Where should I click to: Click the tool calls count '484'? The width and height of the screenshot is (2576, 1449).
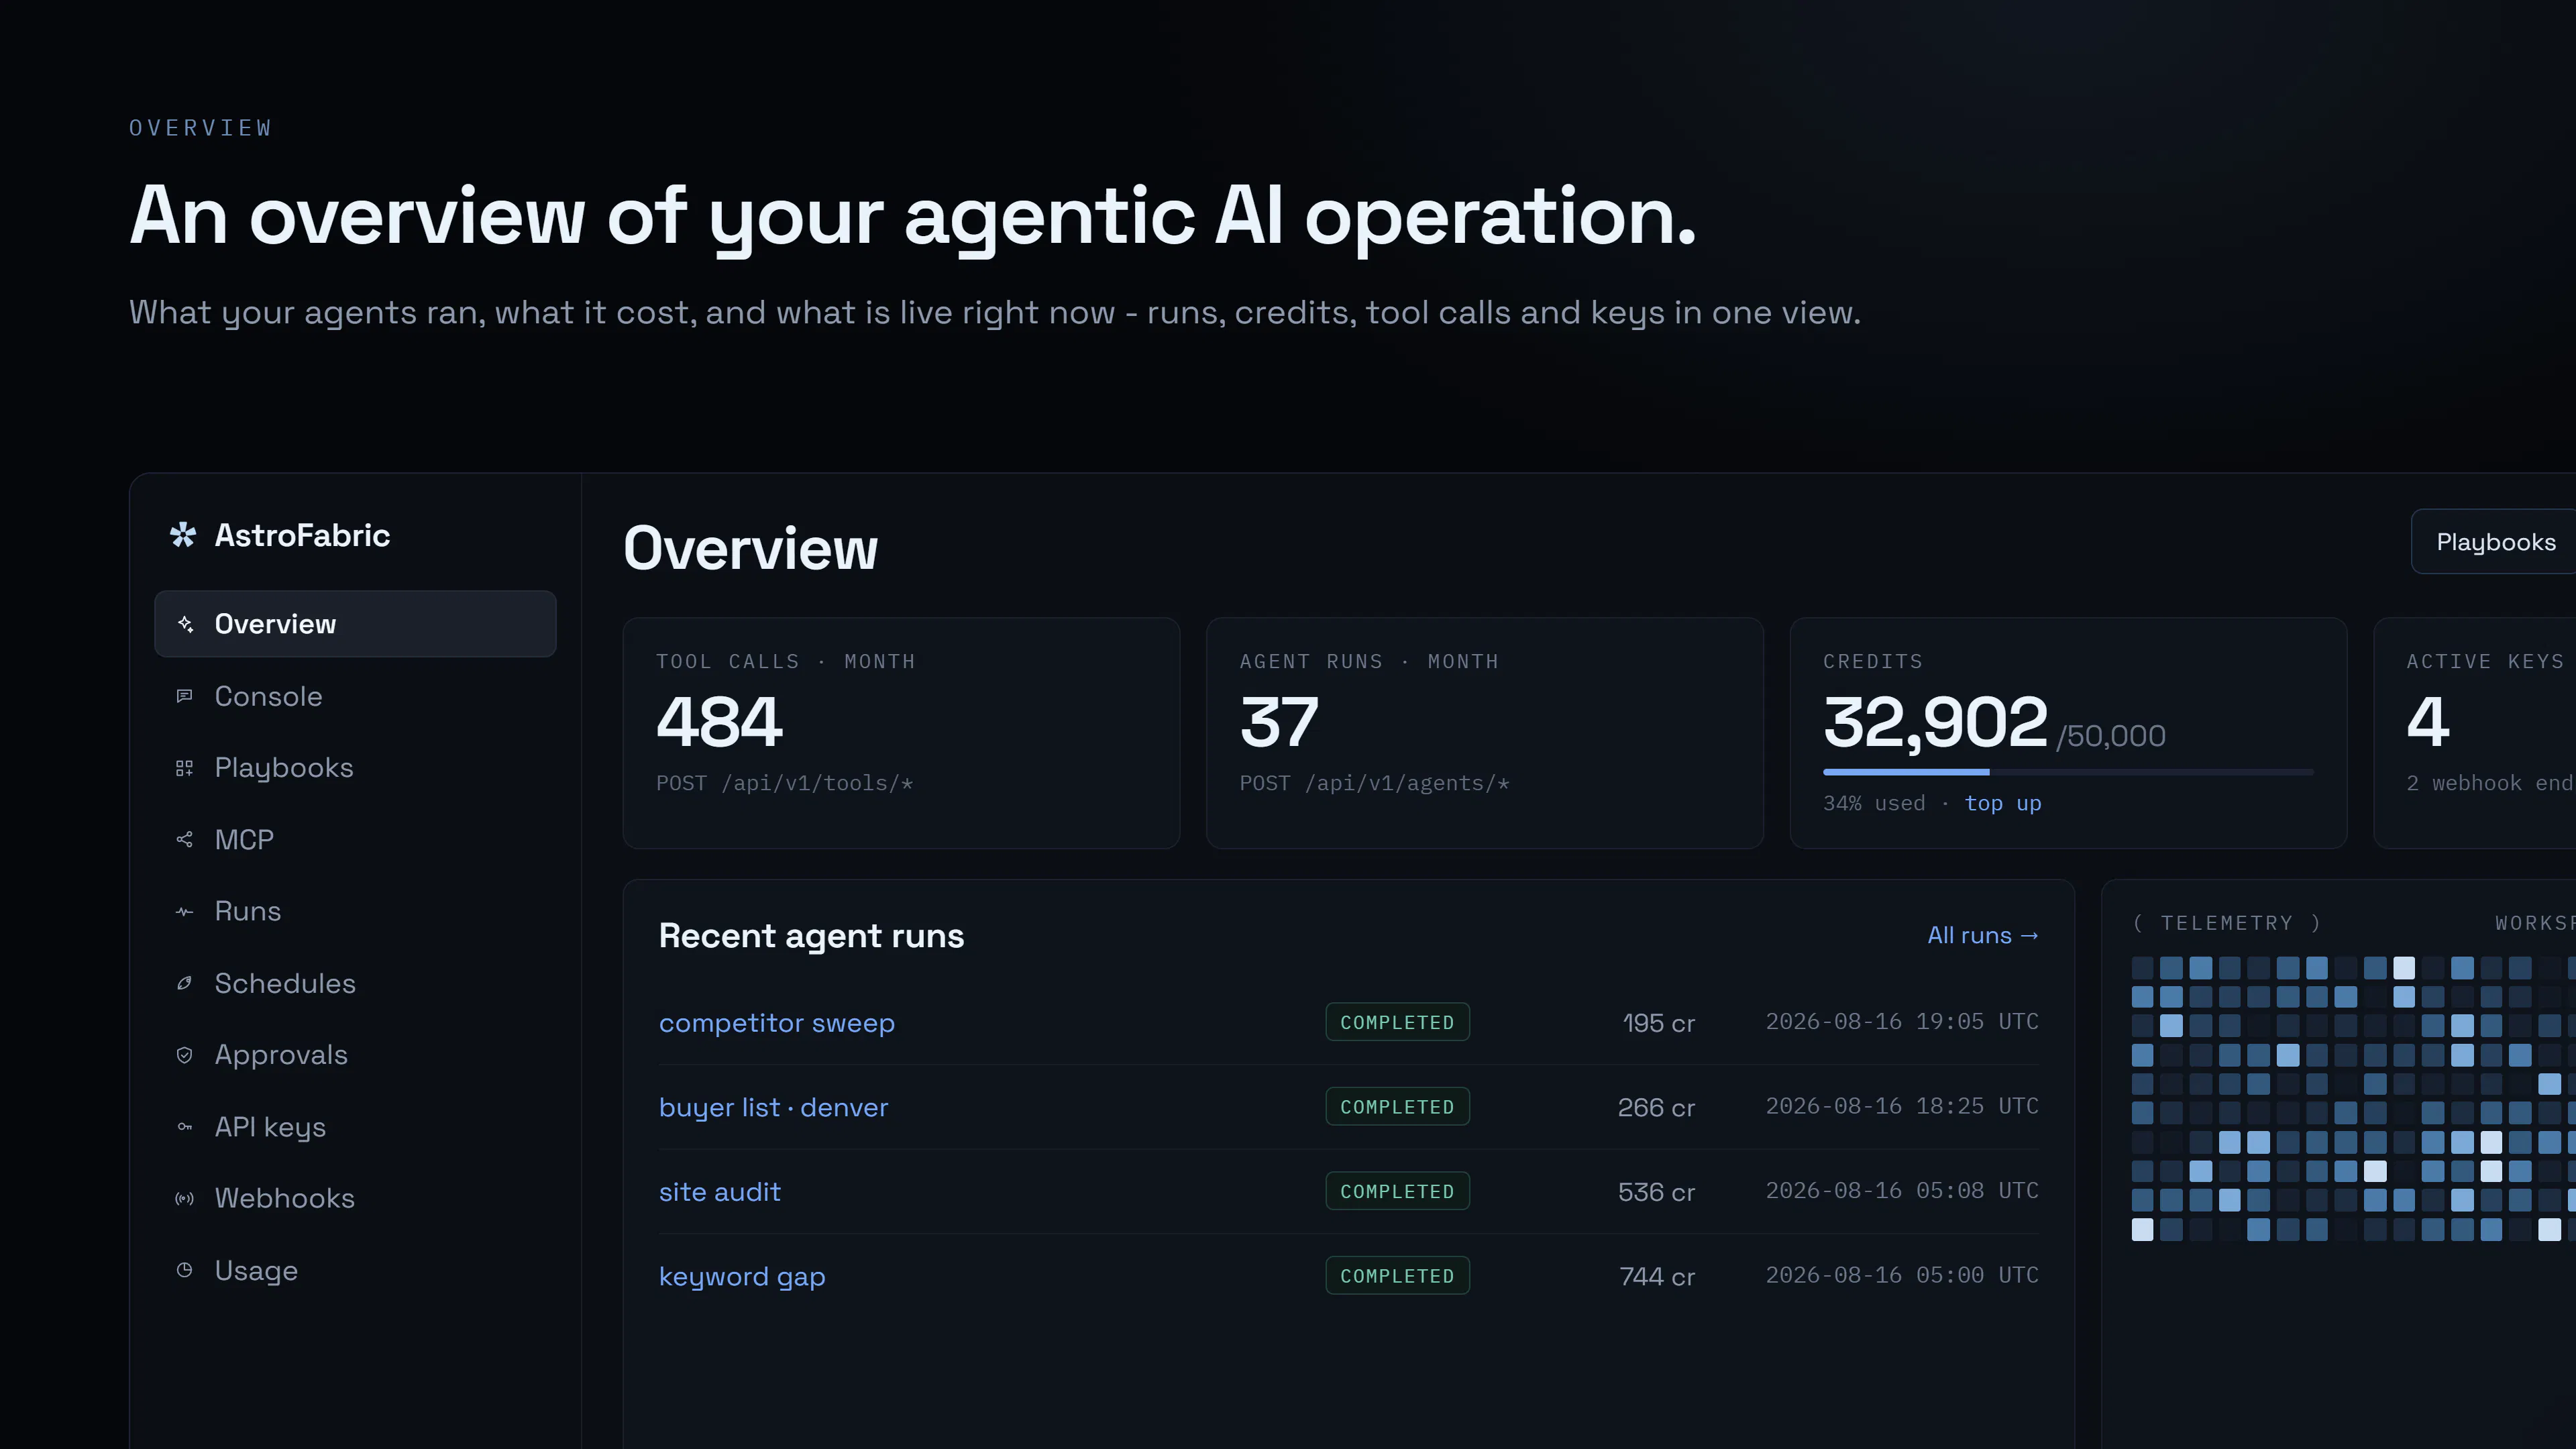pyautogui.click(x=719, y=722)
